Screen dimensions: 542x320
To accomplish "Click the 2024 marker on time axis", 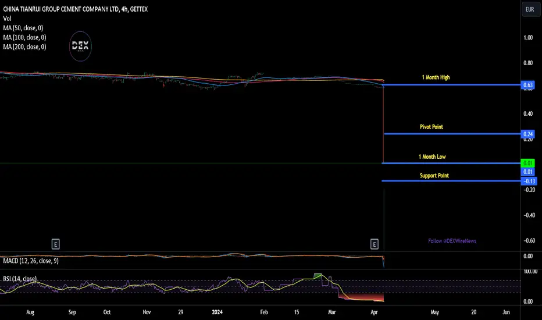I will (217, 312).
